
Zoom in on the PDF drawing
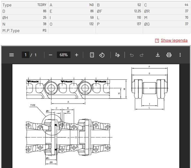point(76,55)
